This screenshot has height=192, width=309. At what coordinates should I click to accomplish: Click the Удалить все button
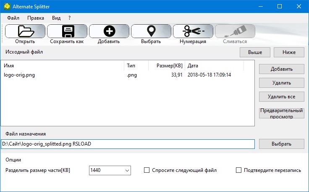(282, 97)
